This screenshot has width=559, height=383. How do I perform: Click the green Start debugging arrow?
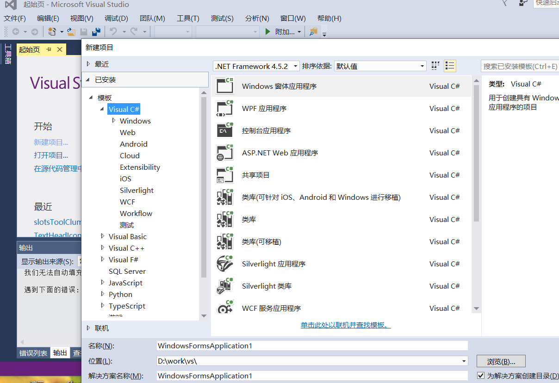coord(267,31)
